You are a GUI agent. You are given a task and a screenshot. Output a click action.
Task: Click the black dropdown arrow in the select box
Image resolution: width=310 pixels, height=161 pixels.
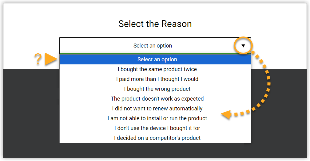(x=243, y=46)
